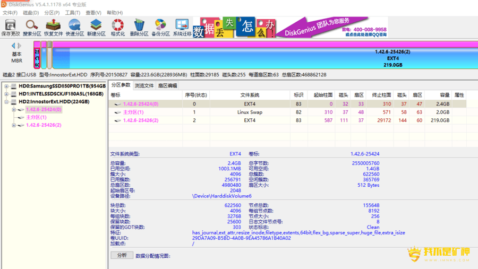Open the Partition (分区) menu
This screenshot has height=269, width=478.
[x=52, y=13]
